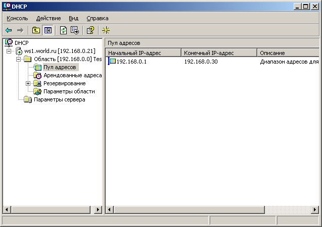Click the tree pane scroll right arrow
The height and width of the screenshot is (227, 322).
[x=98, y=209]
